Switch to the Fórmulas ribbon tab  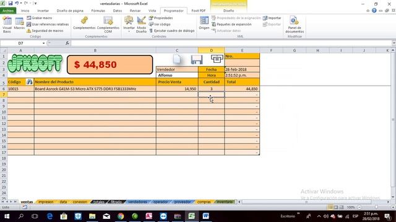[x=98, y=10]
